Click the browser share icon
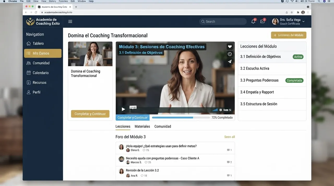 [x=287, y=12]
